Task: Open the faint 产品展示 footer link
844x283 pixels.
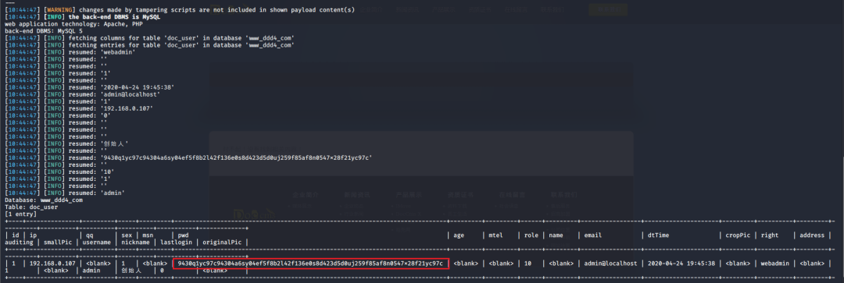Action: (x=409, y=194)
